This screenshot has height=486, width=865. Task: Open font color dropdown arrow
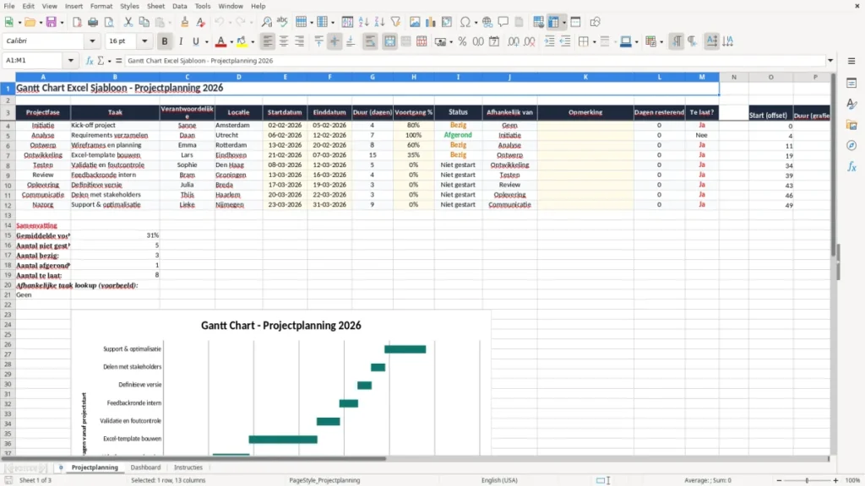coord(231,42)
